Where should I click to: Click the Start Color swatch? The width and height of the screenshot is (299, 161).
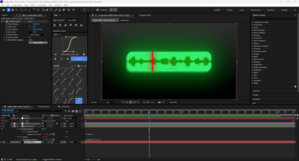30,27
